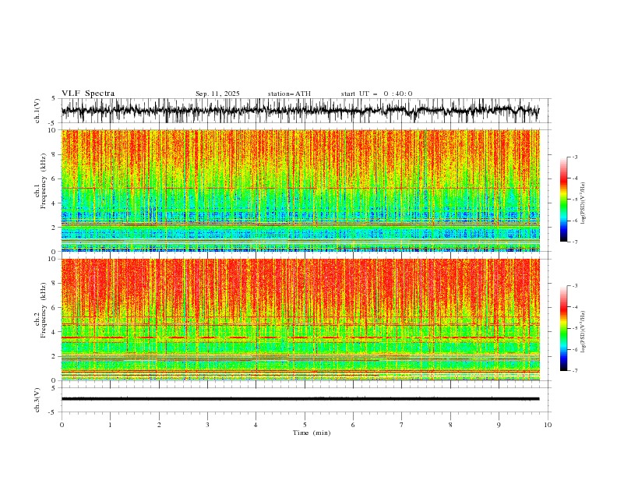
Task: Click time axis tick label "2"
Action: 159,425
